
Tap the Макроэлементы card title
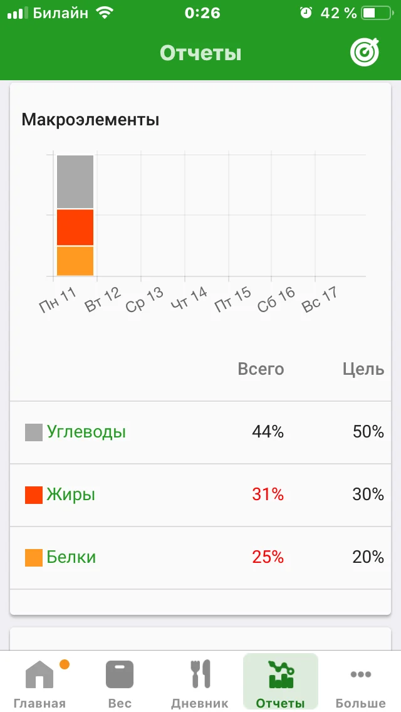(x=90, y=120)
